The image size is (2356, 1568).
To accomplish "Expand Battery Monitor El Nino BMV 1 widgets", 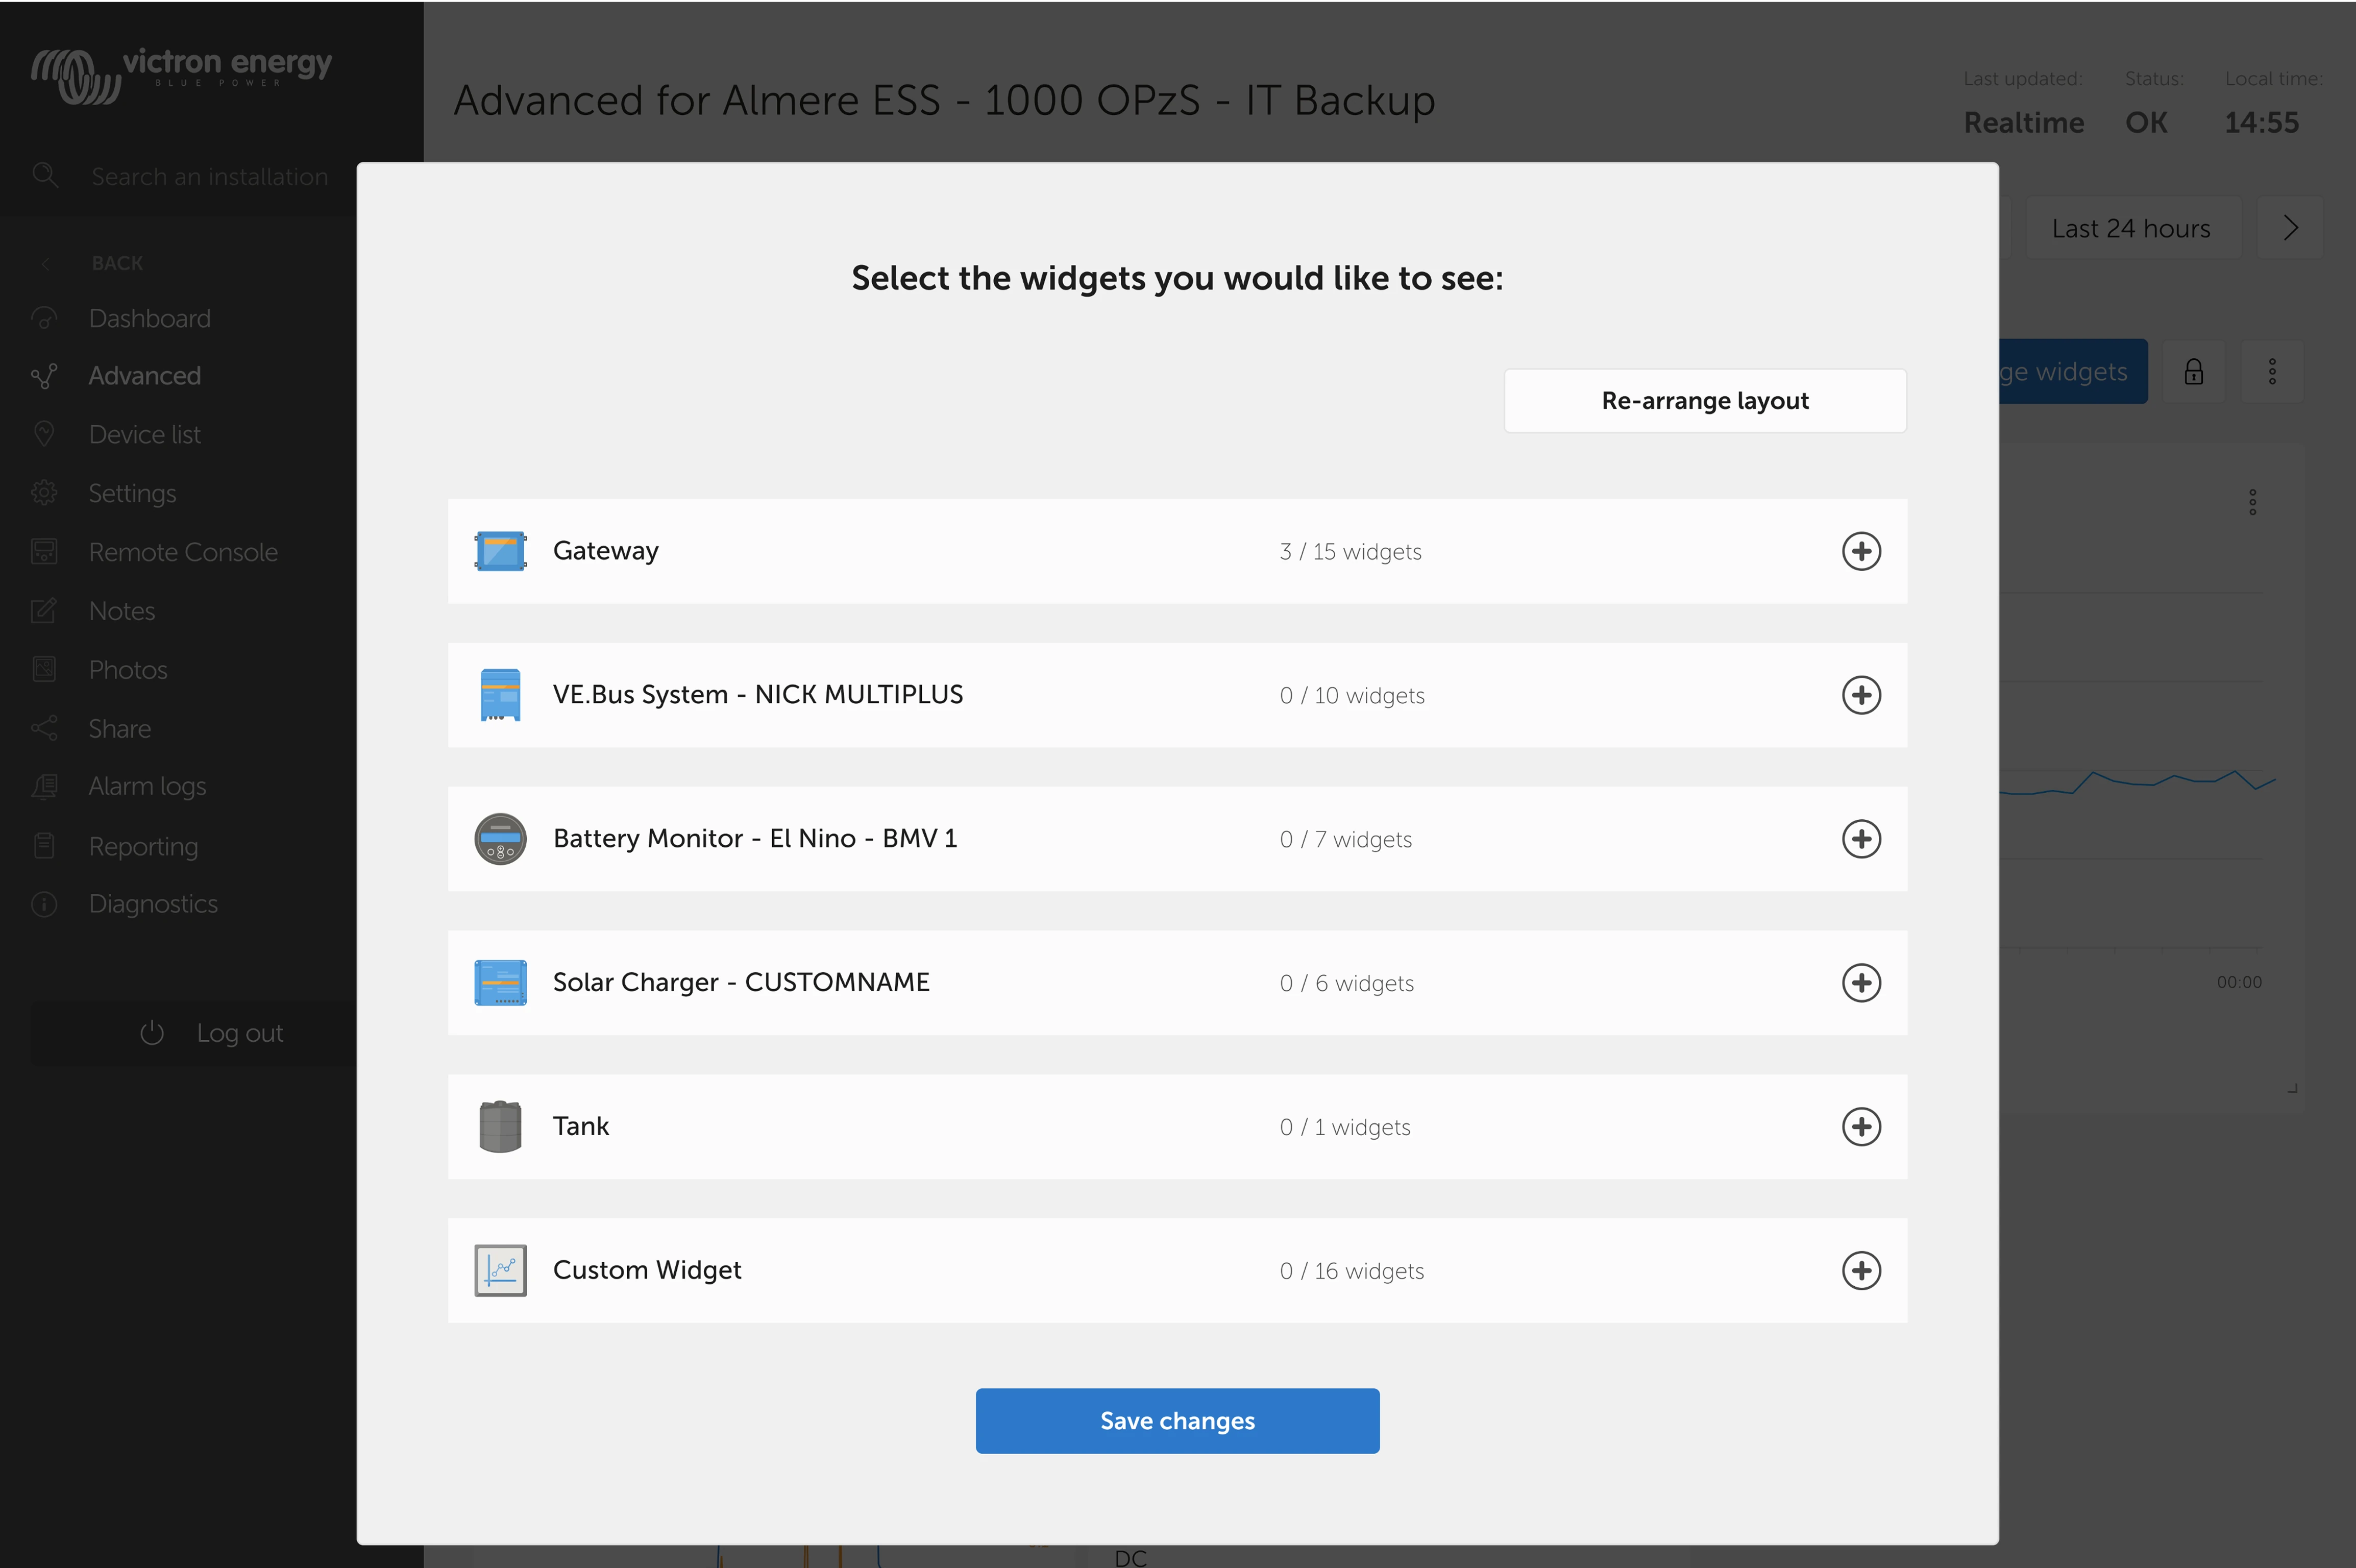I will 1861,839.
